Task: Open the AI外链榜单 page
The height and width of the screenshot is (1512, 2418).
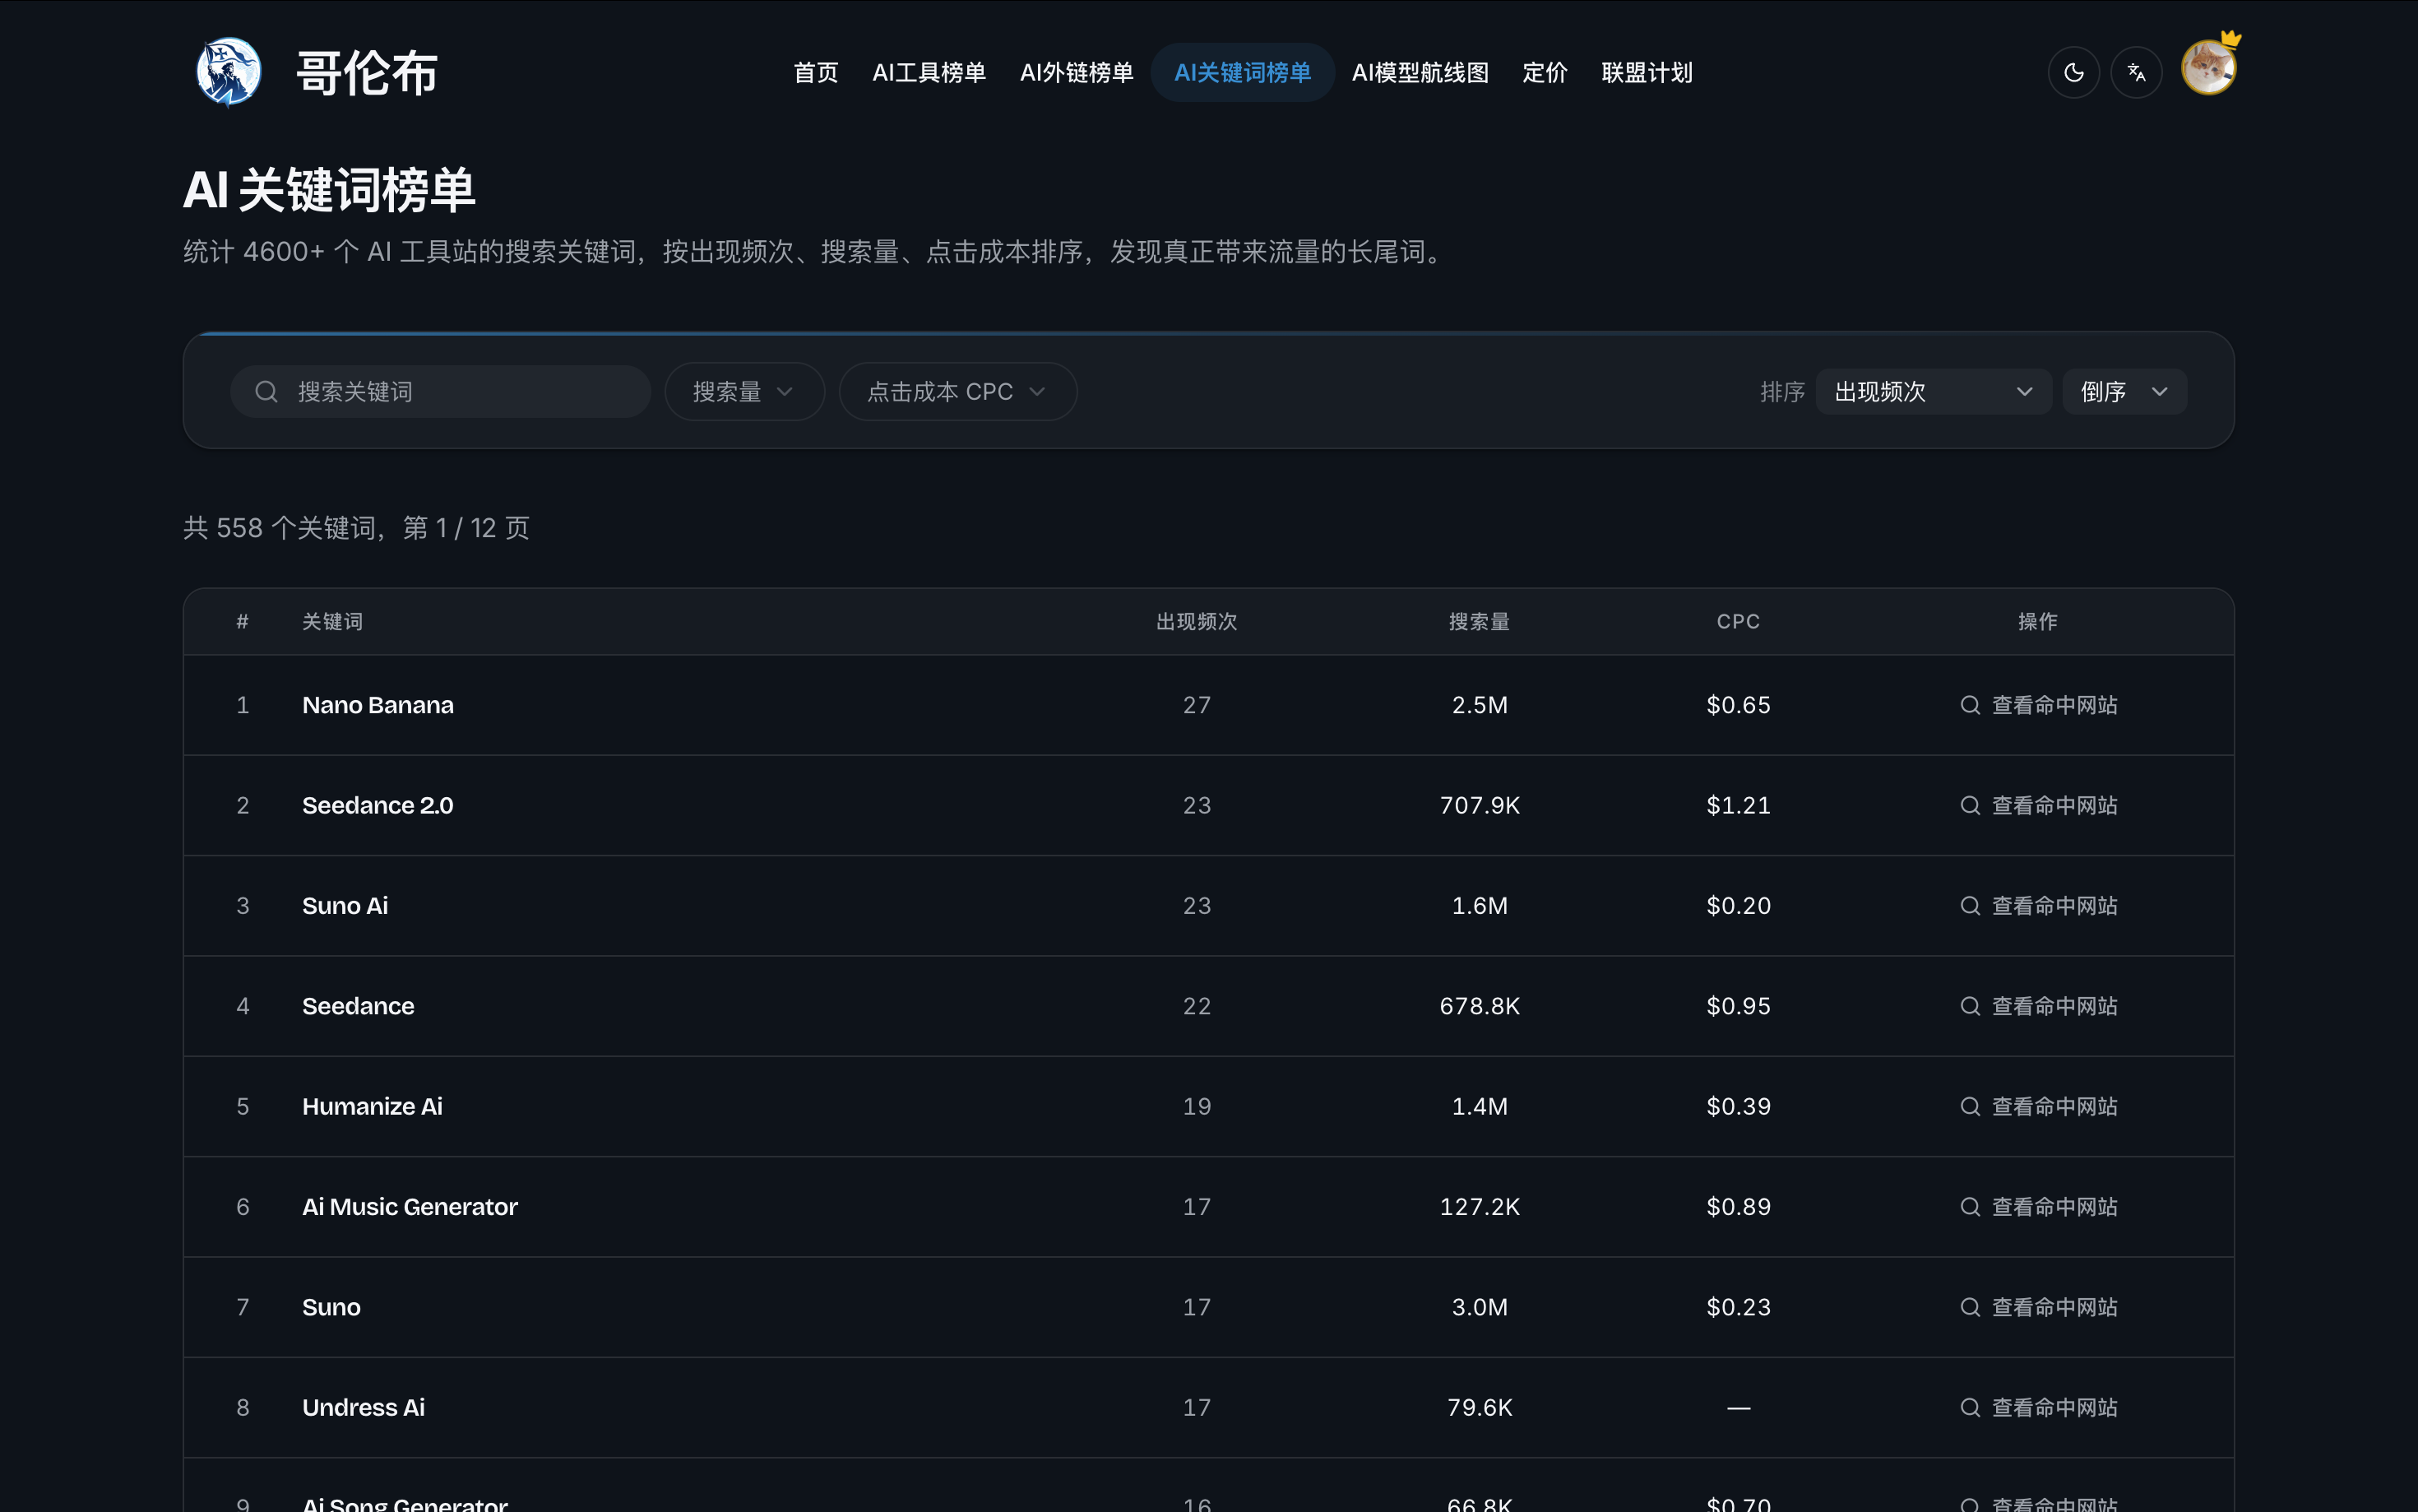Action: point(1077,72)
